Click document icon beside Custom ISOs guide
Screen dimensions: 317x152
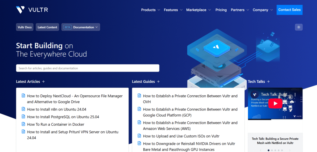(139, 136)
